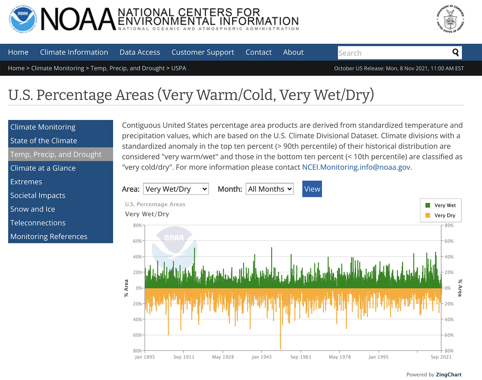This screenshot has width=482, height=380.
Task: Click the Department of Commerce seal
Action: (x=451, y=19)
